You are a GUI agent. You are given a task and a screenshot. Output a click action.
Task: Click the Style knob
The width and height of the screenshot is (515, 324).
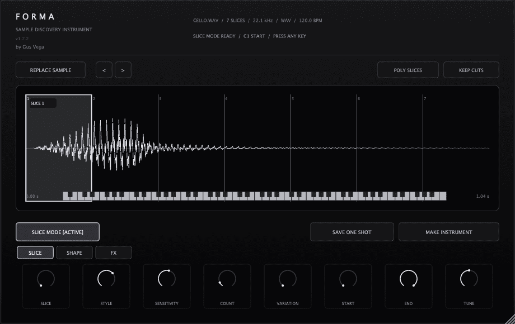tap(106, 279)
